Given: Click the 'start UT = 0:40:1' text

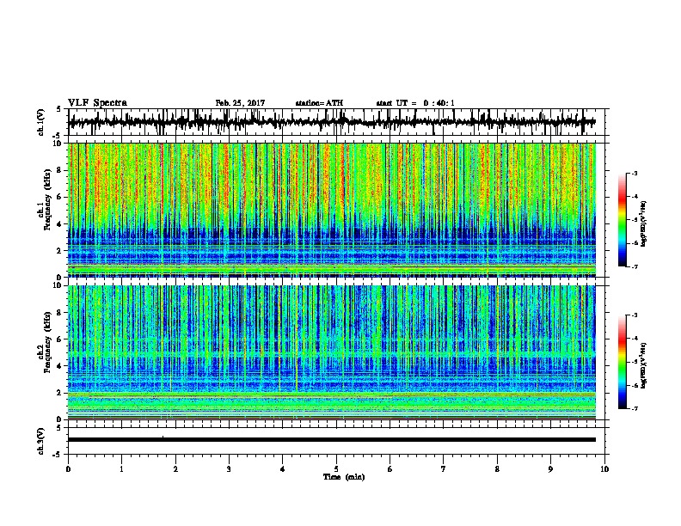Looking at the screenshot, I should tap(415, 103).
